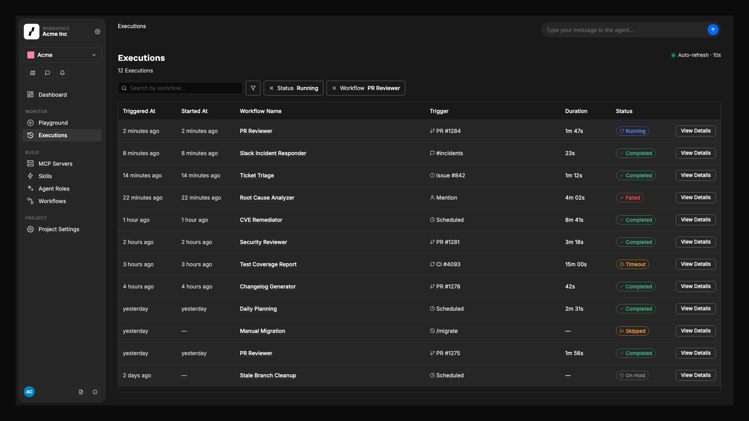Click the Skipped status badge
The width and height of the screenshot is (749, 421).
pyautogui.click(x=632, y=331)
